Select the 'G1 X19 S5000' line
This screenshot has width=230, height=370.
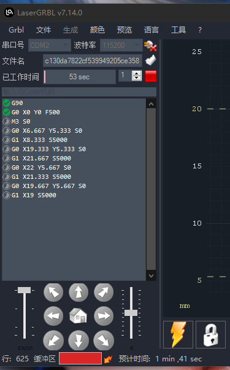click(x=74, y=195)
